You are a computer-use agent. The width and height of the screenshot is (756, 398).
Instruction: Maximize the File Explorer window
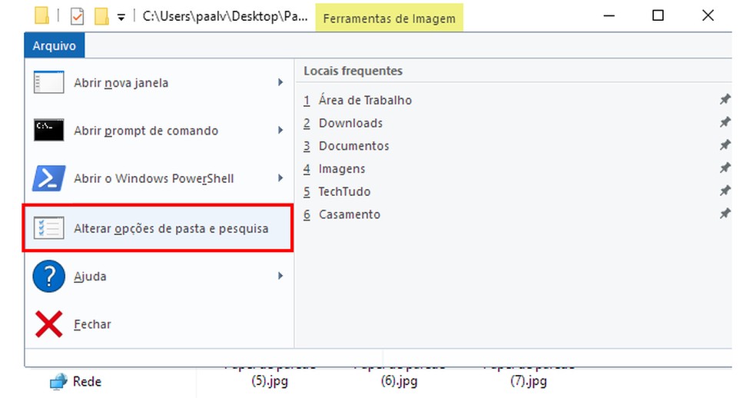[x=658, y=16]
